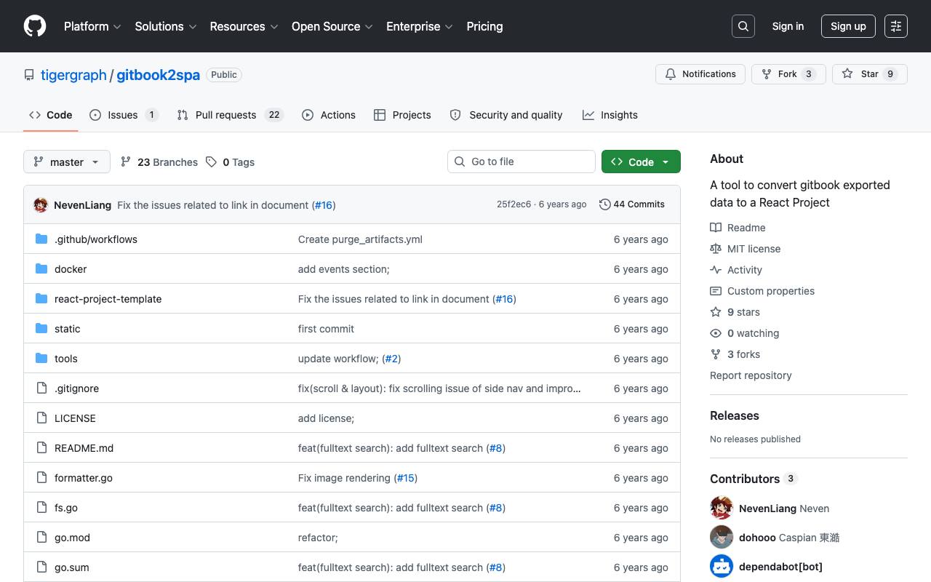Open the master branch selector
The width and height of the screenshot is (931, 582).
click(67, 162)
